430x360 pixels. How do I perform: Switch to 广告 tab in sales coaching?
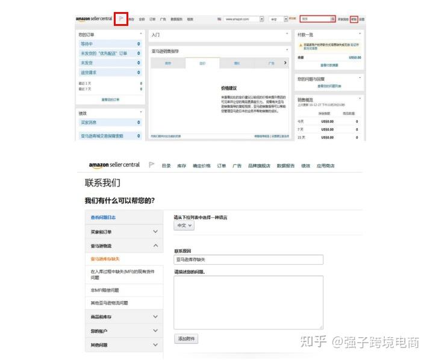click(271, 63)
